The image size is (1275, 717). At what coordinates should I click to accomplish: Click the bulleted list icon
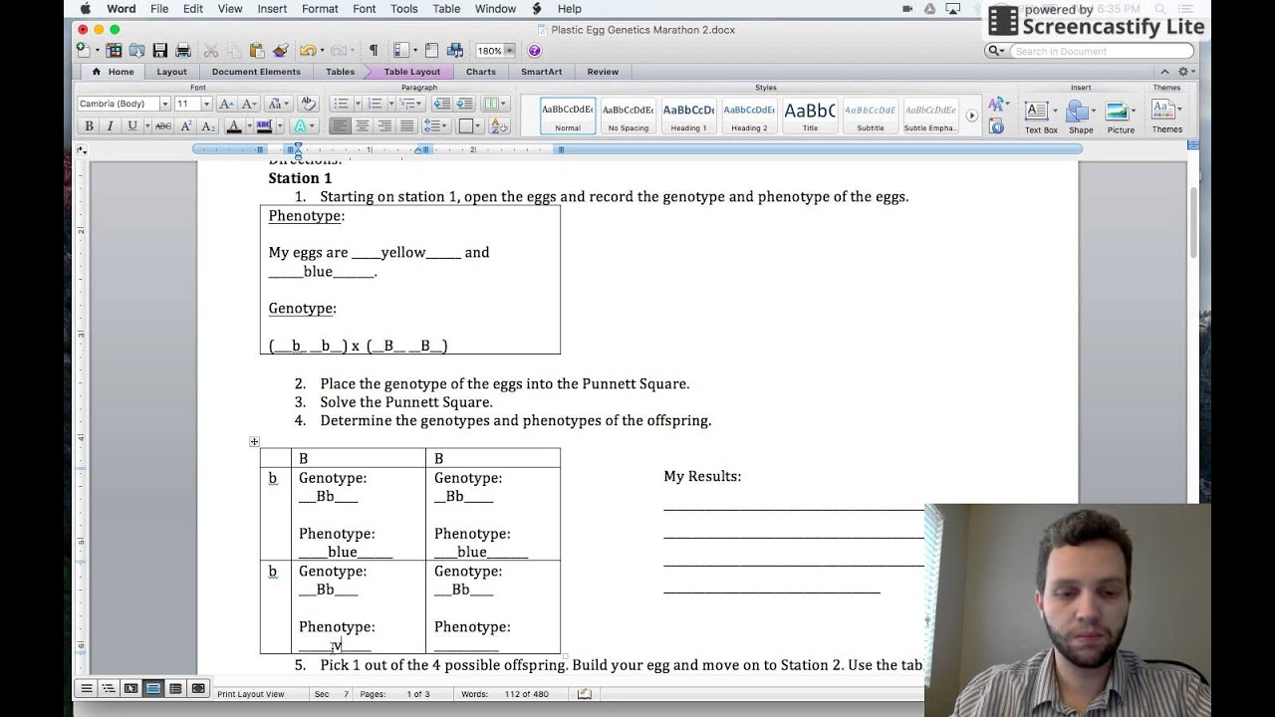coord(340,104)
